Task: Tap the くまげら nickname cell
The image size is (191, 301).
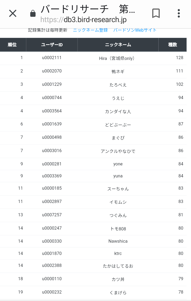Action: (118, 292)
